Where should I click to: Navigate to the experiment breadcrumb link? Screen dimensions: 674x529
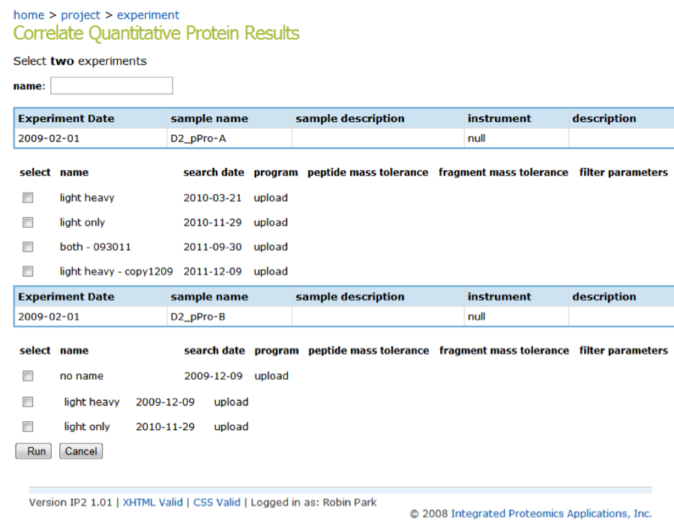coord(148,15)
